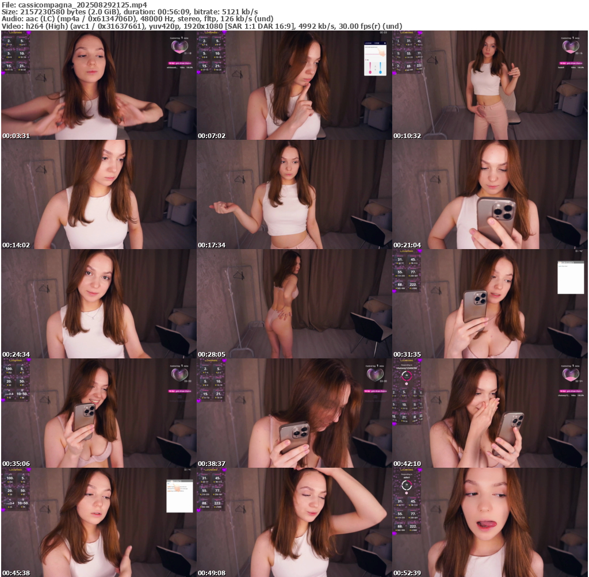
Task: Click the Video codec info line in the header
Action: [x=201, y=26]
